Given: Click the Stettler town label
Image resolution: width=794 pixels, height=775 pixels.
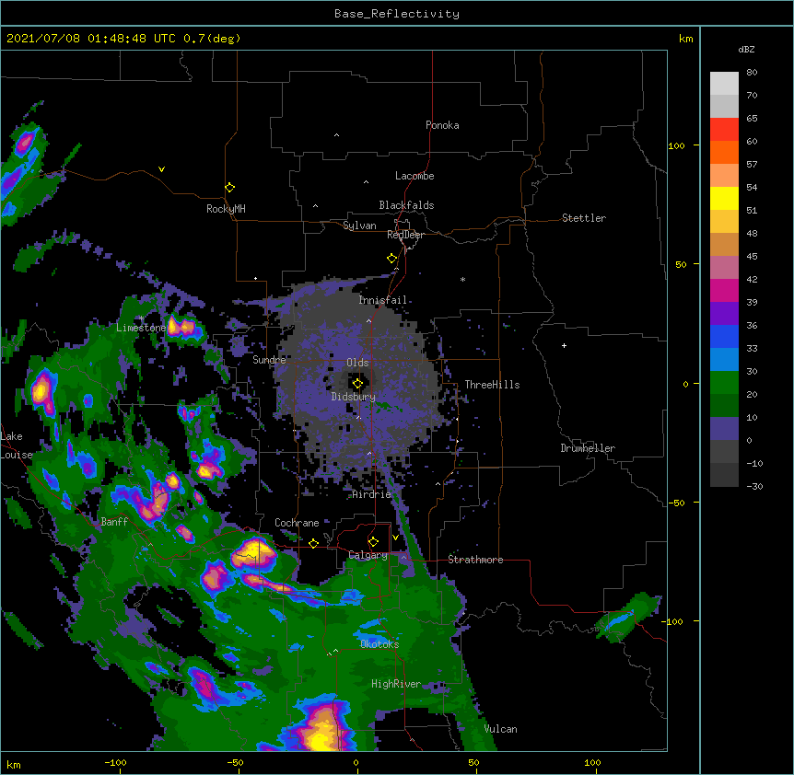Looking at the screenshot, I should [x=584, y=218].
